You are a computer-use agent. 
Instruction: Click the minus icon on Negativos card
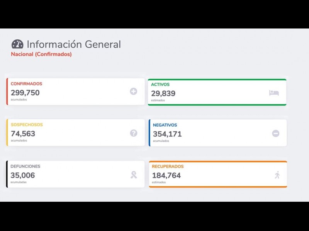275,133
